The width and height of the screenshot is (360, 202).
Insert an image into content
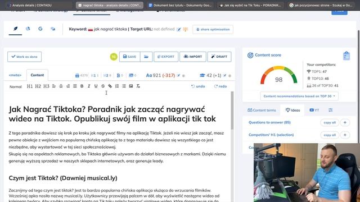point(131,86)
